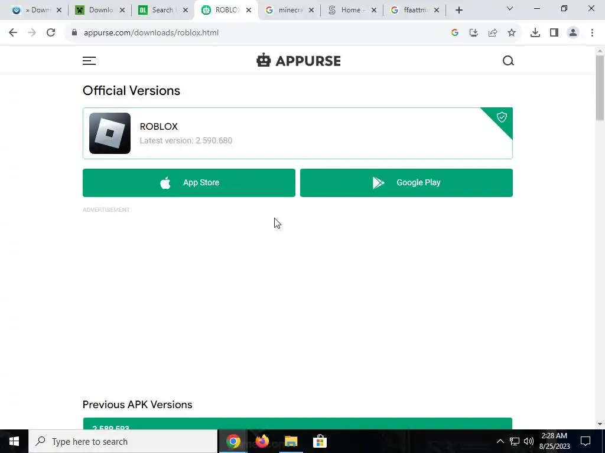Click the Previous APK Versions heading
The height and width of the screenshot is (453, 605).
click(x=137, y=405)
